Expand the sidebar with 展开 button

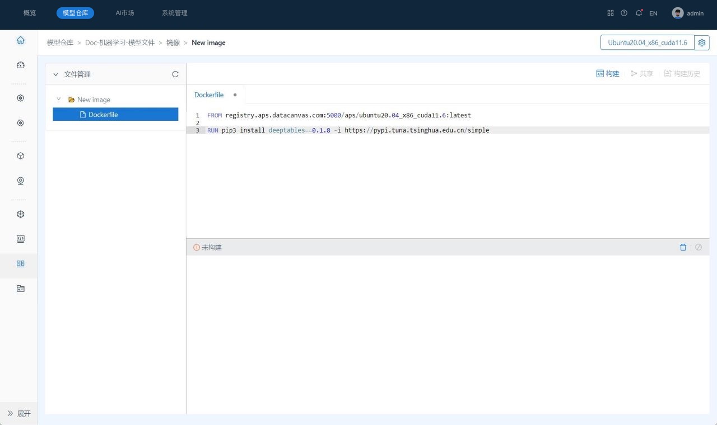pyautogui.click(x=19, y=413)
